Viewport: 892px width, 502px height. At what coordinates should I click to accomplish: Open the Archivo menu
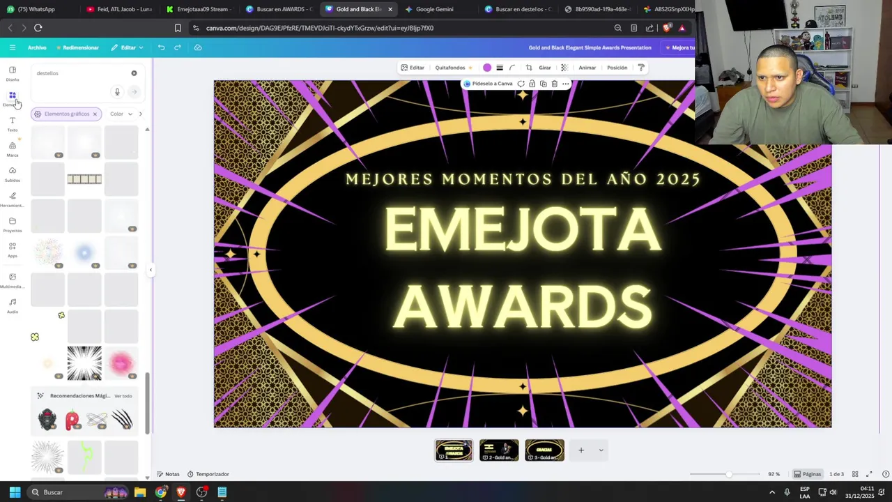pyautogui.click(x=37, y=47)
